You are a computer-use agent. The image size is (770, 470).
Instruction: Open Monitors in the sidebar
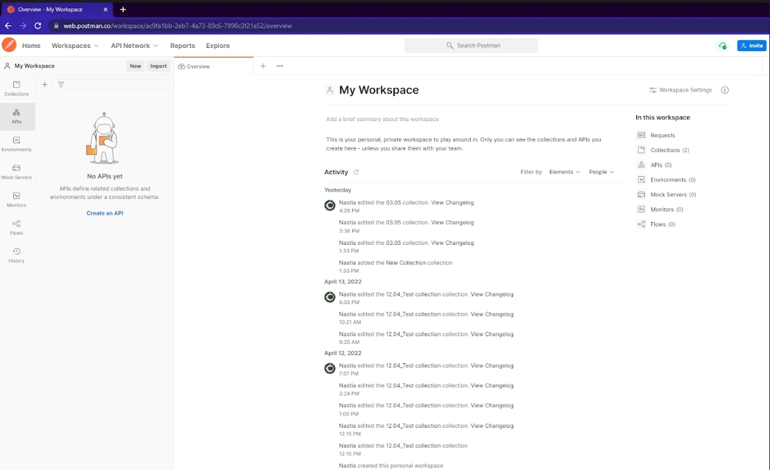[x=16, y=199]
